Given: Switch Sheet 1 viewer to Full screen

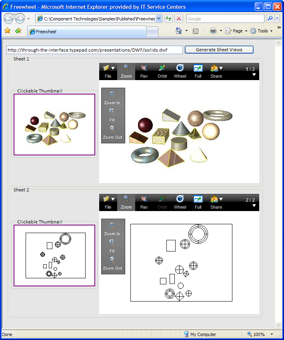Looking at the screenshot, I should pyautogui.click(x=198, y=71).
